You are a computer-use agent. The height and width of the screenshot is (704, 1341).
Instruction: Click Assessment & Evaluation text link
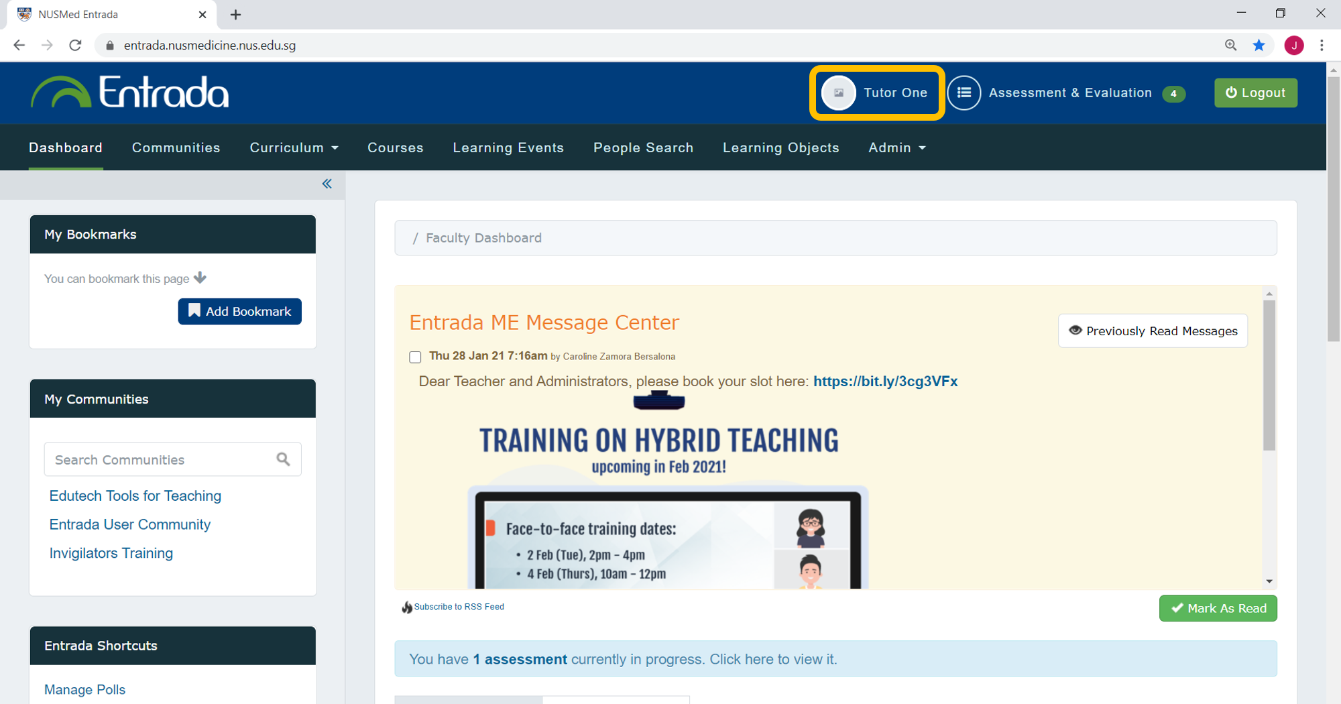[x=1070, y=93]
